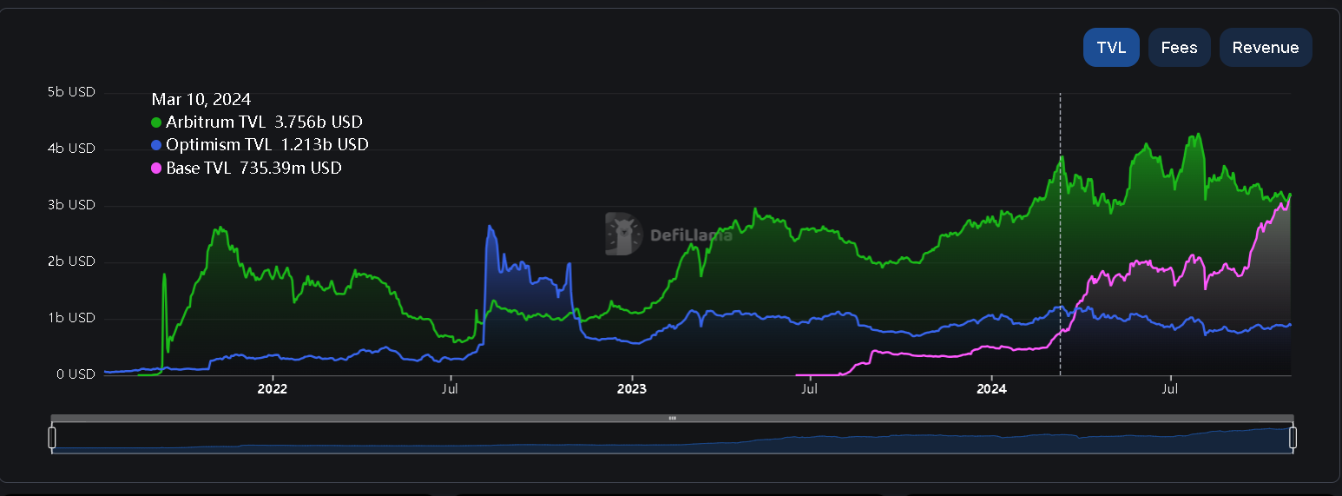Click the left handle of range slider

[51, 437]
